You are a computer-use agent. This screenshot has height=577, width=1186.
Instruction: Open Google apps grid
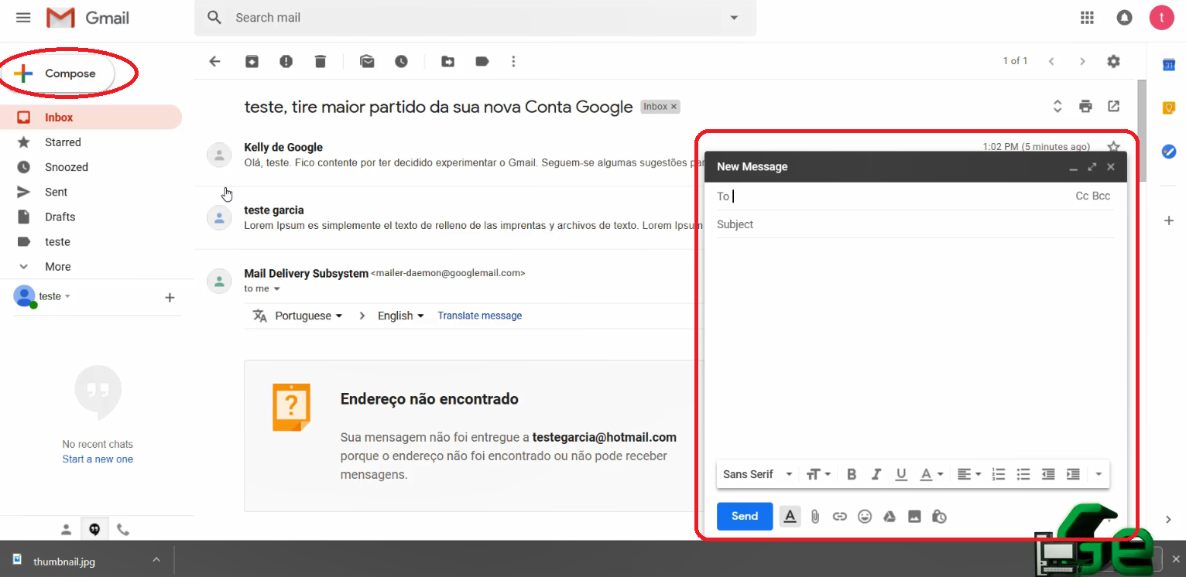[1087, 17]
